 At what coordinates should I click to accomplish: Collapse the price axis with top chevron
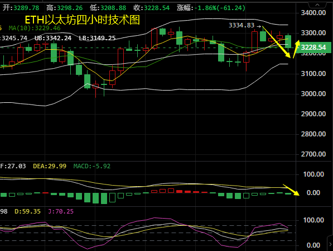pos(317,4)
